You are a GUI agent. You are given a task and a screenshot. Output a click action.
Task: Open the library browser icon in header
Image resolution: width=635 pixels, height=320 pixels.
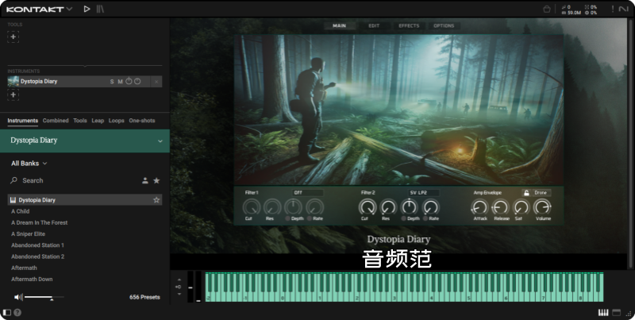click(x=100, y=9)
